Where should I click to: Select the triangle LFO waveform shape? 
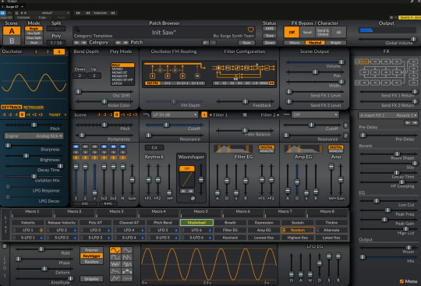pos(127,250)
